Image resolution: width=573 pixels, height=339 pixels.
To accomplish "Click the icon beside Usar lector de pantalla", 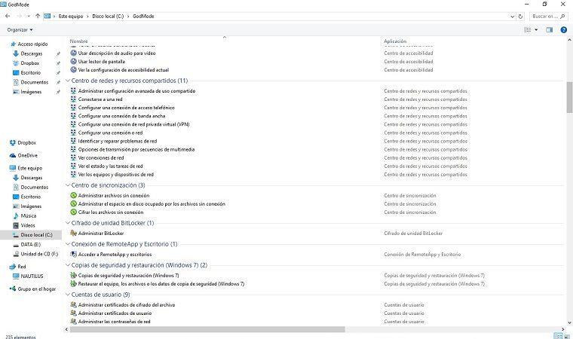I will [73, 61].
